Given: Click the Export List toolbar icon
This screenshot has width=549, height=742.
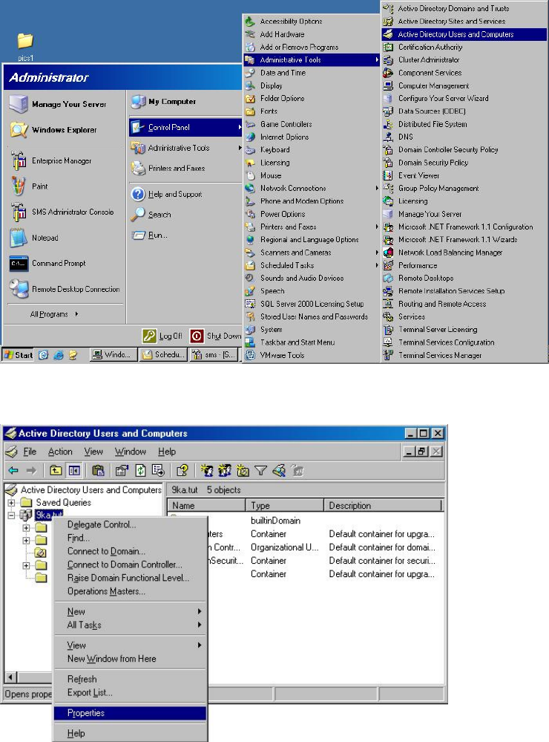Looking at the screenshot, I should click(x=158, y=470).
